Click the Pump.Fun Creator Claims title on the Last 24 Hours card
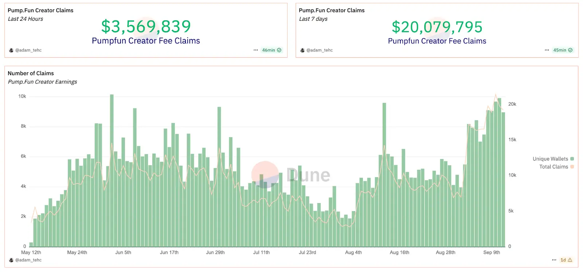Screen dimensions: 583x272 tap(40, 10)
